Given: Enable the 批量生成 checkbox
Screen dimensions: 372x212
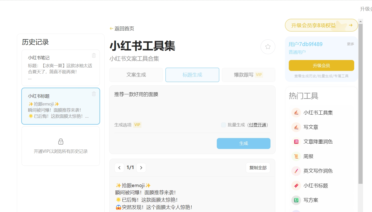Looking at the screenshot, I should pyautogui.click(x=223, y=125).
